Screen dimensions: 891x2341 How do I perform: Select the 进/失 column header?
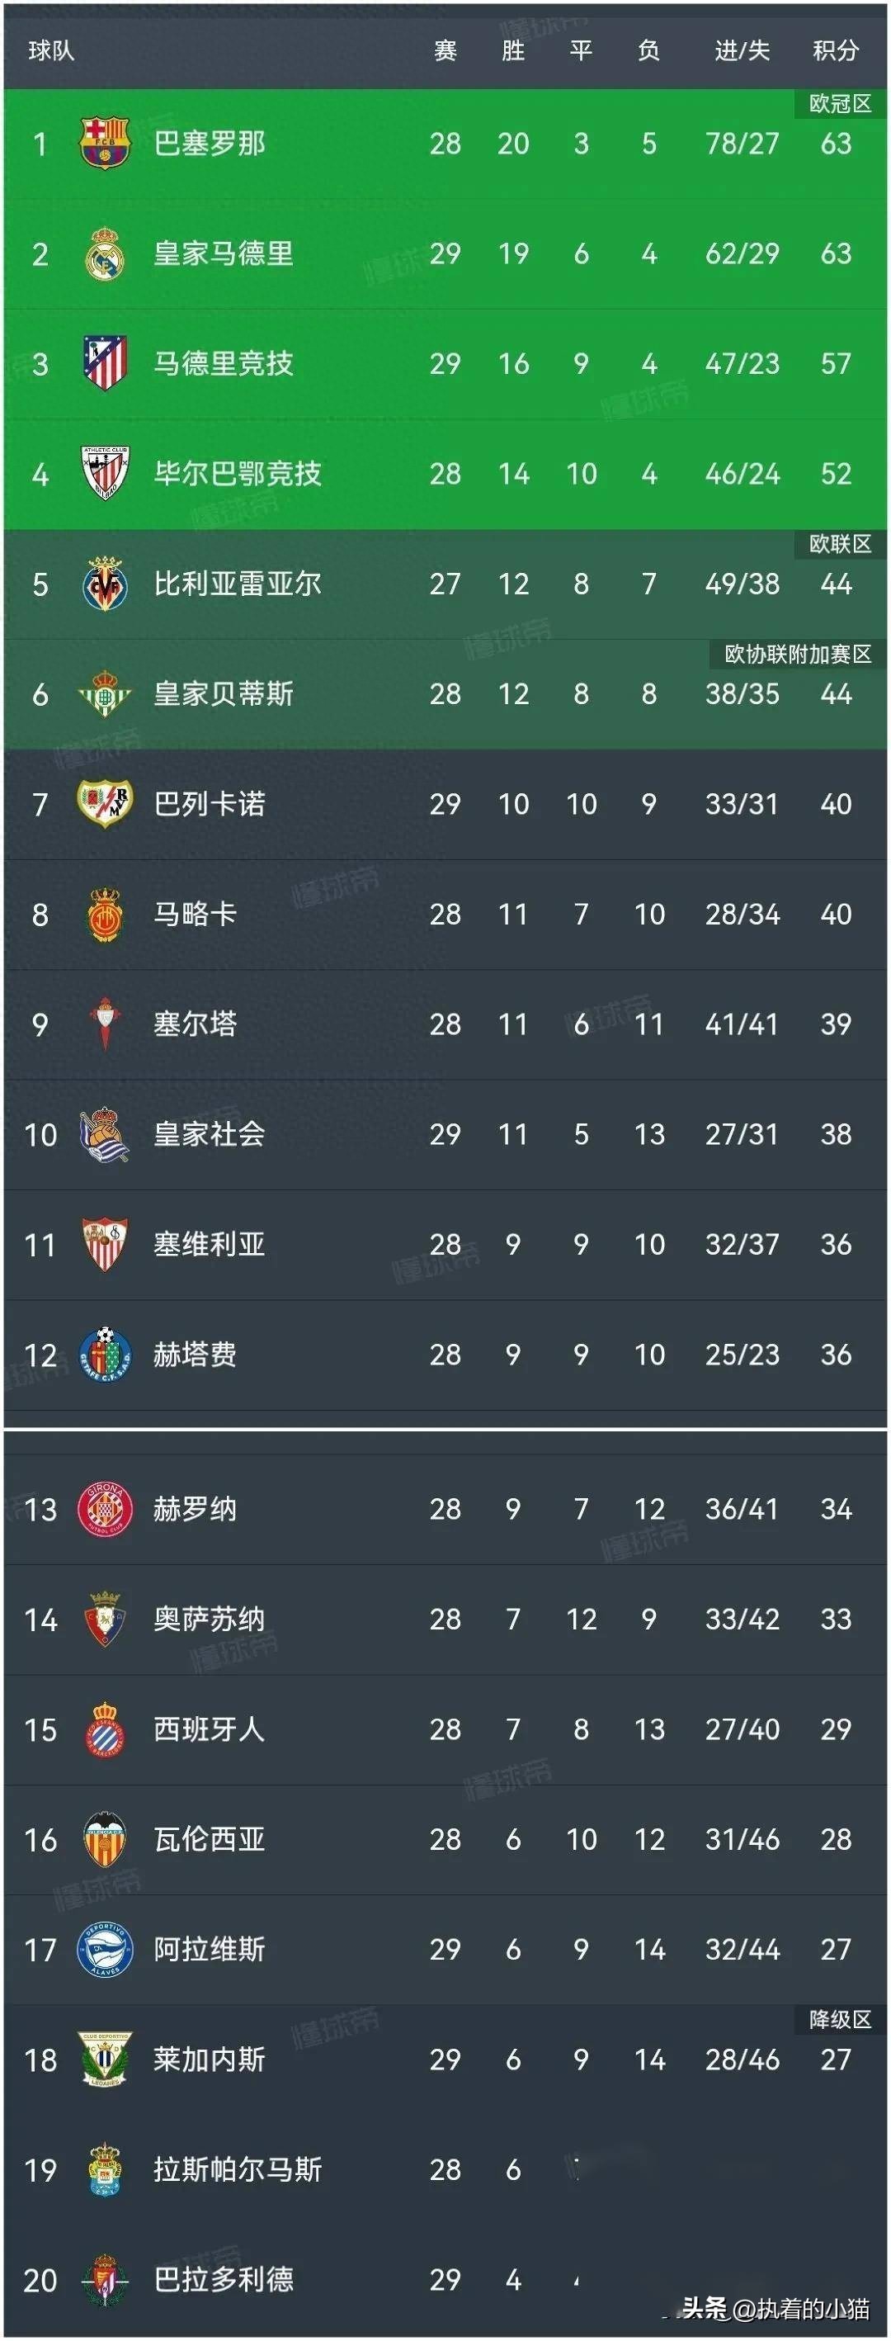click(742, 51)
